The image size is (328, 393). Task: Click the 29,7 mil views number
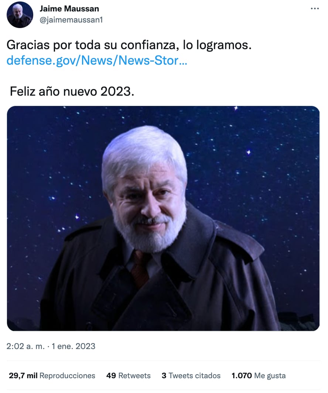(x=23, y=375)
